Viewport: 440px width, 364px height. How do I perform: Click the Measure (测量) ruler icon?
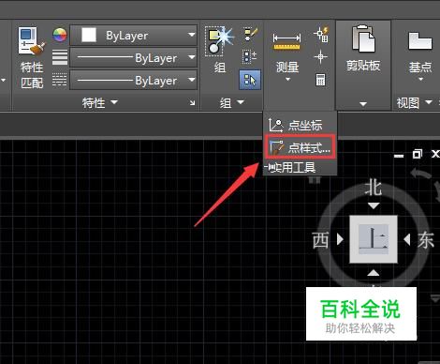[x=286, y=42]
